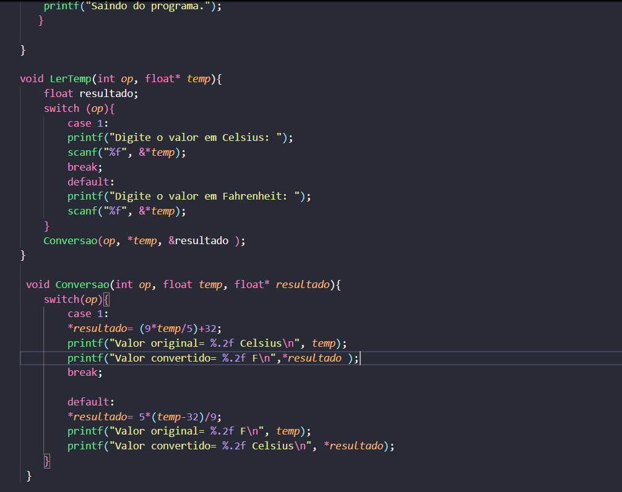The width and height of the screenshot is (622, 492).
Task: Click the '*resultado= (9*temp/5)+32;' line
Action: click(144, 329)
